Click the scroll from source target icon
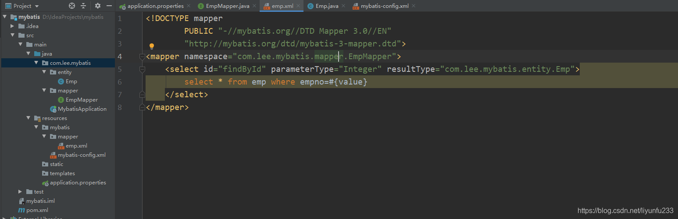This screenshot has height=219, width=678. coord(72,6)
